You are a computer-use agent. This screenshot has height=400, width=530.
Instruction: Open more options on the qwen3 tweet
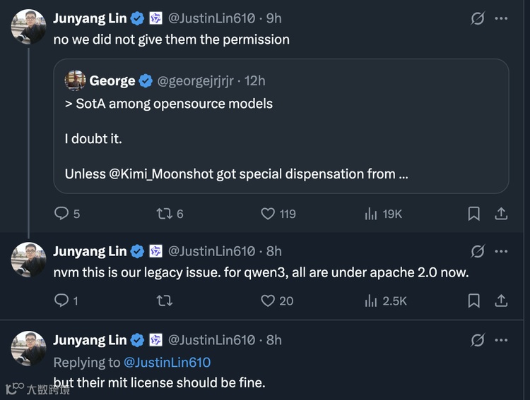501,251
